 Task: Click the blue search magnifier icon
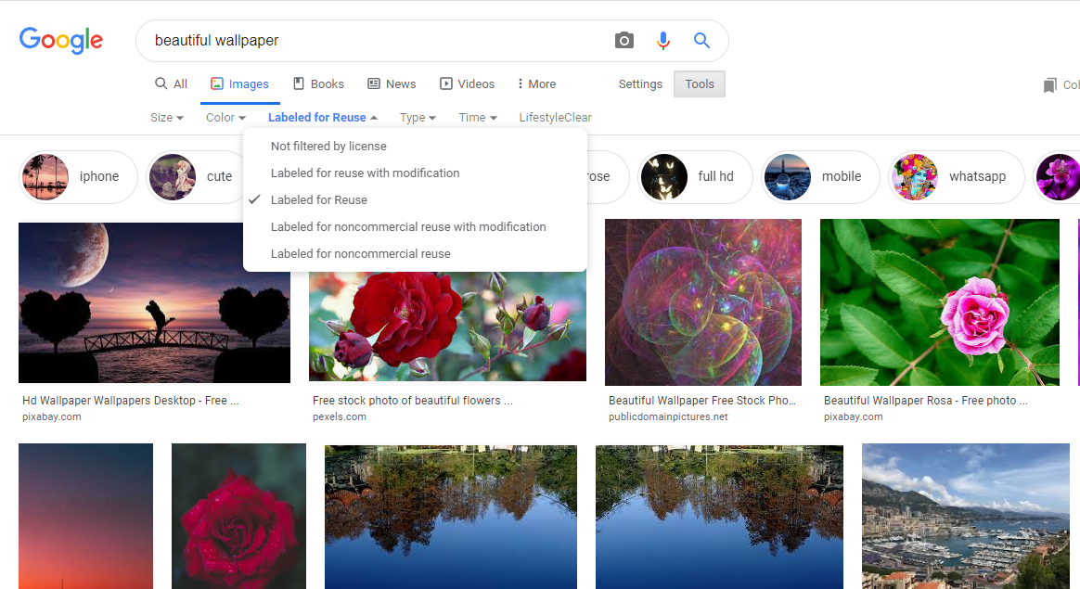pyautogui.click(x=701, y=41)
